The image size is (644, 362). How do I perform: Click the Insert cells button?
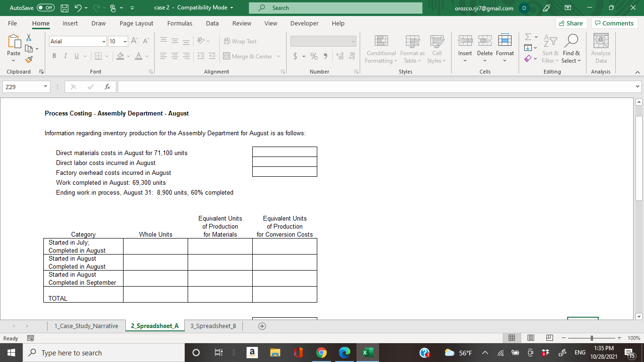point(465,49)
